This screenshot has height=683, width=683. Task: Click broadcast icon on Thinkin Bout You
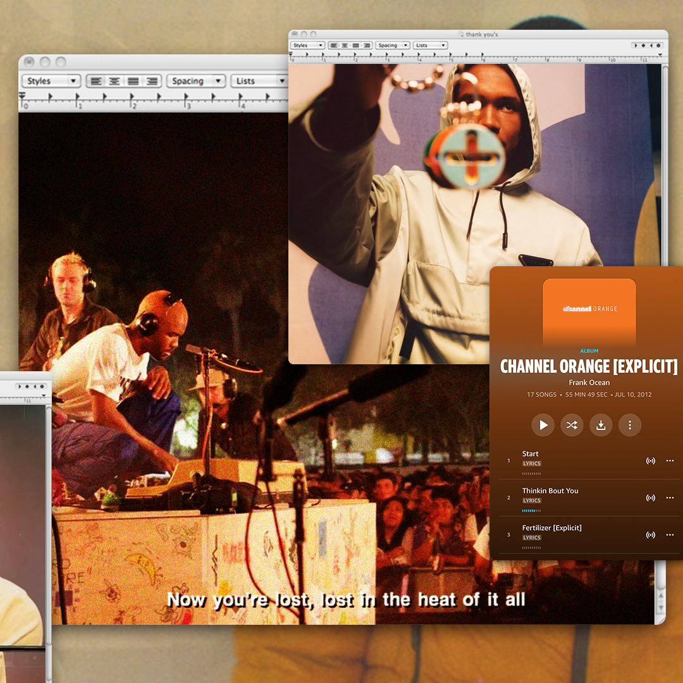click(x=650, y=498)
